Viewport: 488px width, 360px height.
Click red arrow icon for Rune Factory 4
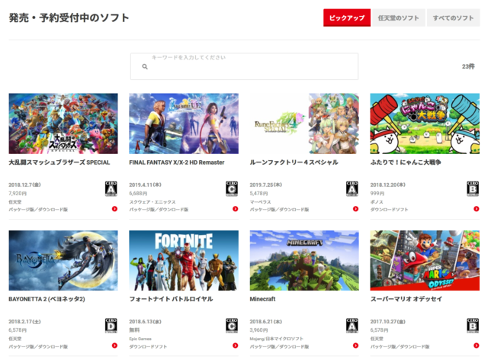(356, 209)
